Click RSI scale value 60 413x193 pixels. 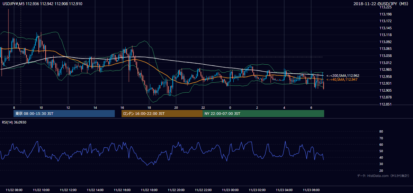pyautogui.click(x=381, y=144)
